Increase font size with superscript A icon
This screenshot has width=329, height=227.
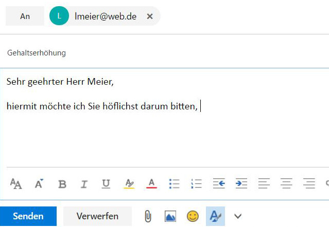(x=39, y=184)
